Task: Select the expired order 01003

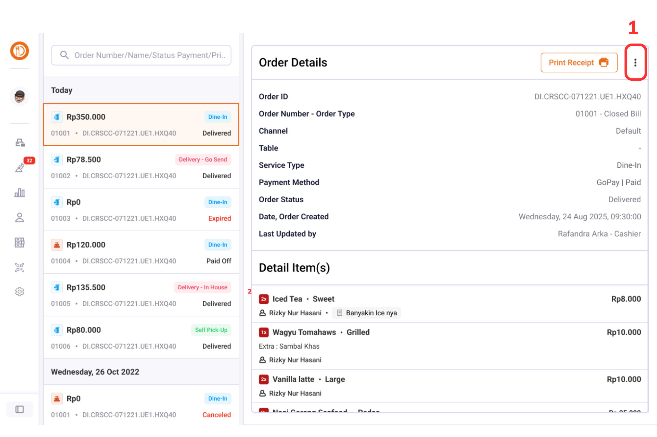Action: 141,210
